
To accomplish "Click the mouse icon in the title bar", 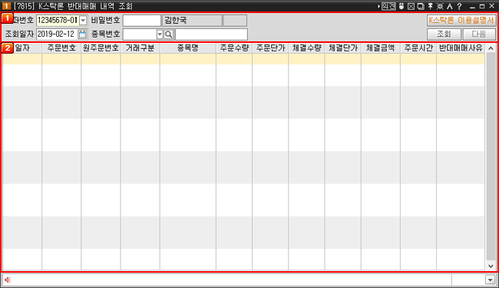I will tap(402, 6).
